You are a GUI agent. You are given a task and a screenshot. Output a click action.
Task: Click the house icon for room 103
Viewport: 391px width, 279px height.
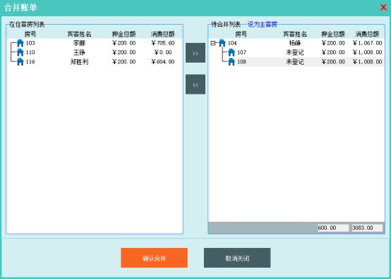(20, 43)
